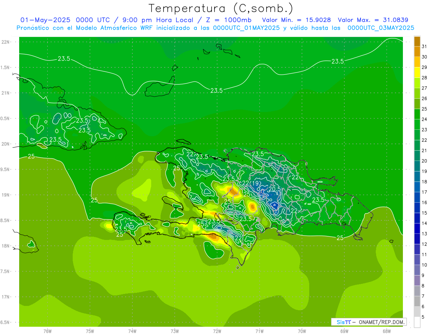The height and width of the screenshot is (336, 434).
Task: Click the 74W longitude axis label
Action: pos(132,331)
